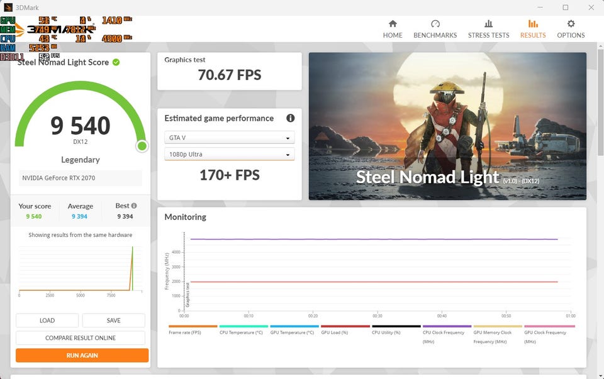604x379 pixels.
Task: Open the OPTIONS tab
Action: pos(571,30)
